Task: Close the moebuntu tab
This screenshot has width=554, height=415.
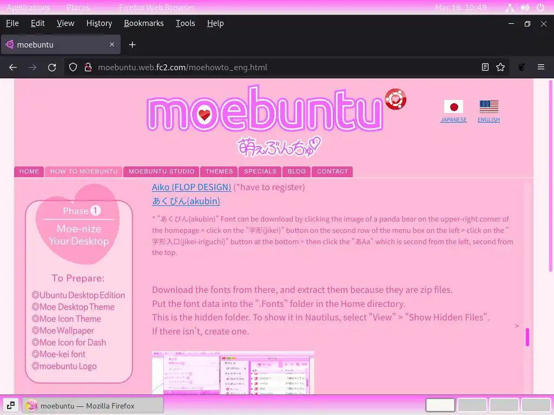Action: pos(111,44)
